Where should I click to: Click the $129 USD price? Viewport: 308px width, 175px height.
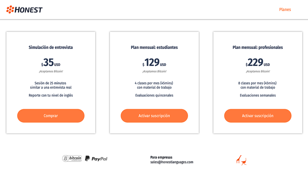coord(154,63)
